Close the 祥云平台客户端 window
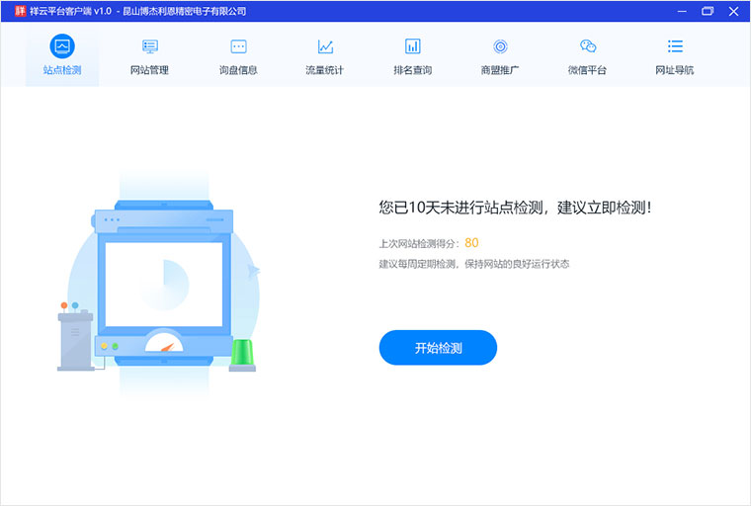 click(733, 11)
